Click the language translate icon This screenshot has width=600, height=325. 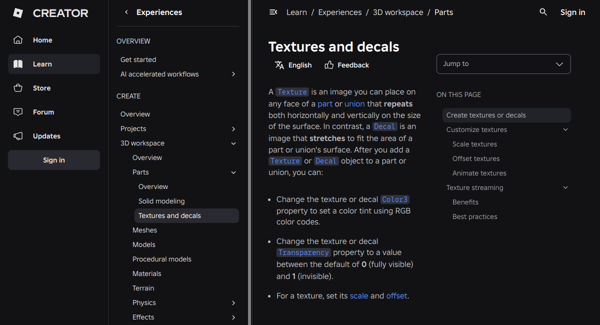click(279, 65)
